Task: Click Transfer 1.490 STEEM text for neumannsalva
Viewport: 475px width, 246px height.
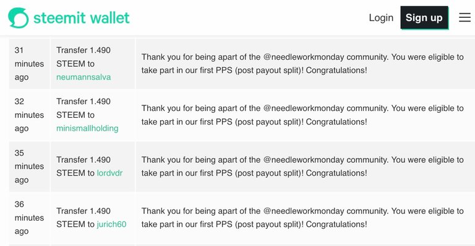Action: pos(83,57)
